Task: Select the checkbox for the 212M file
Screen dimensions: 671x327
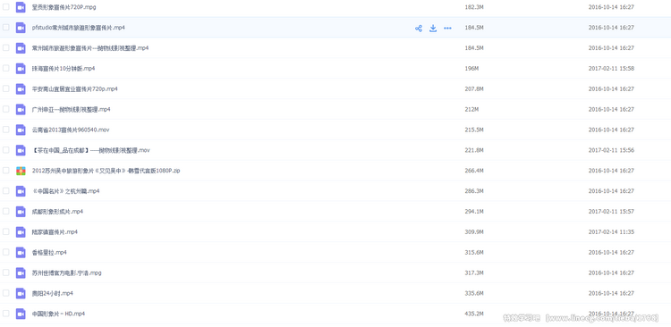Action: coord(6,109)
